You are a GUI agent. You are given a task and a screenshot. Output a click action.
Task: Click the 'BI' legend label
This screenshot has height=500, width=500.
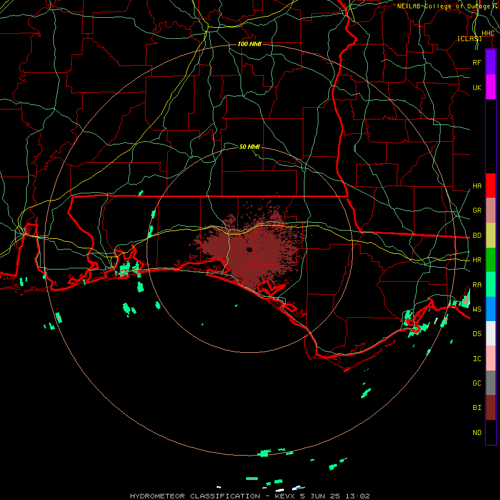(477, 408)
